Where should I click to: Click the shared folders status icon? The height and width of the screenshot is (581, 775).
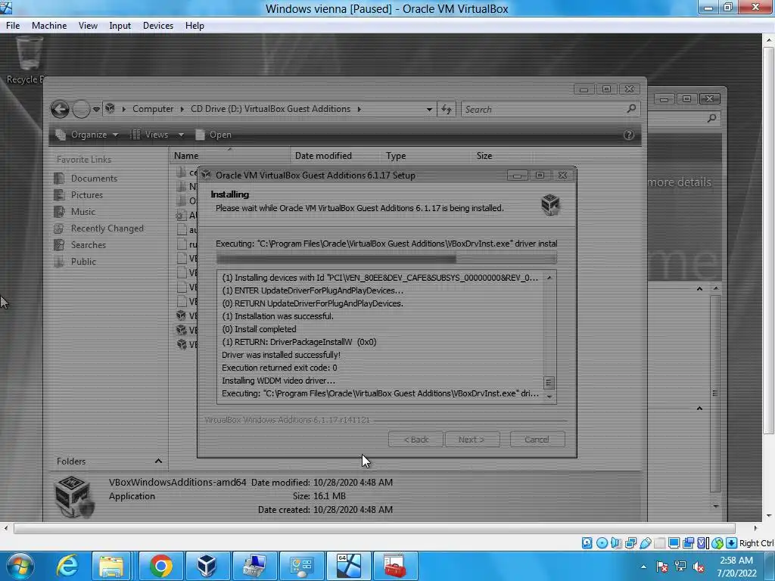pos(660,543)
